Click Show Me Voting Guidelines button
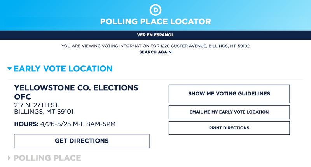This screenshot has height=167, width=311. click(x=229, y=94)
